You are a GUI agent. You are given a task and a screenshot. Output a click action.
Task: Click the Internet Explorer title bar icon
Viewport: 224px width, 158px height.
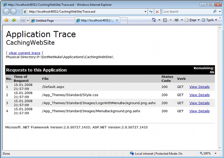pyautogui.click(x=5, y=5)
